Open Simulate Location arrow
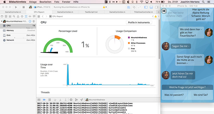 [82, 100]
